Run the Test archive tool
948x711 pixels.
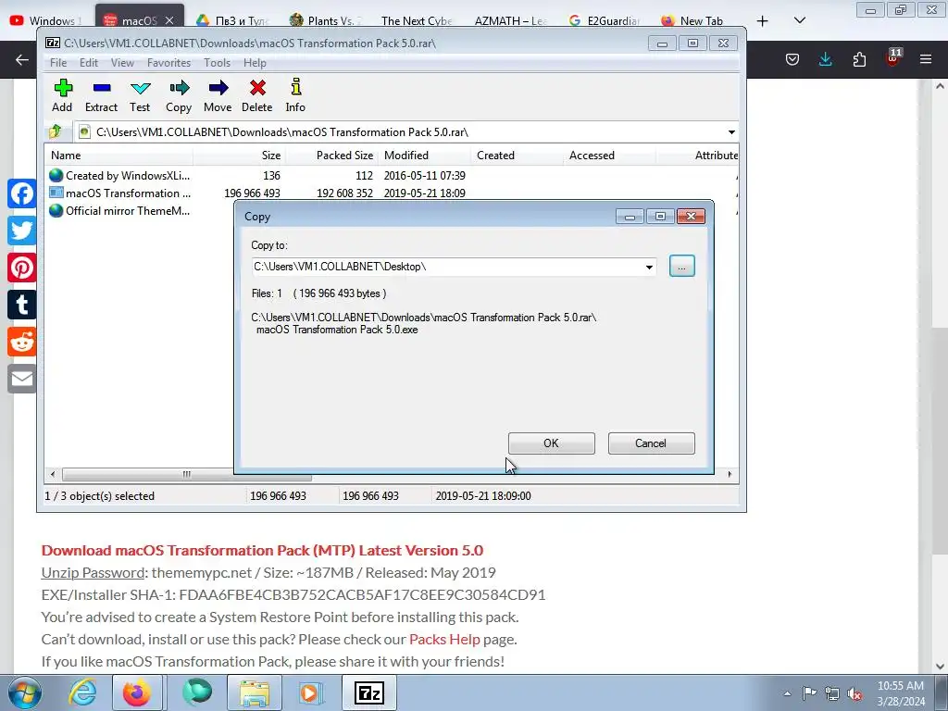coord(140,95)
